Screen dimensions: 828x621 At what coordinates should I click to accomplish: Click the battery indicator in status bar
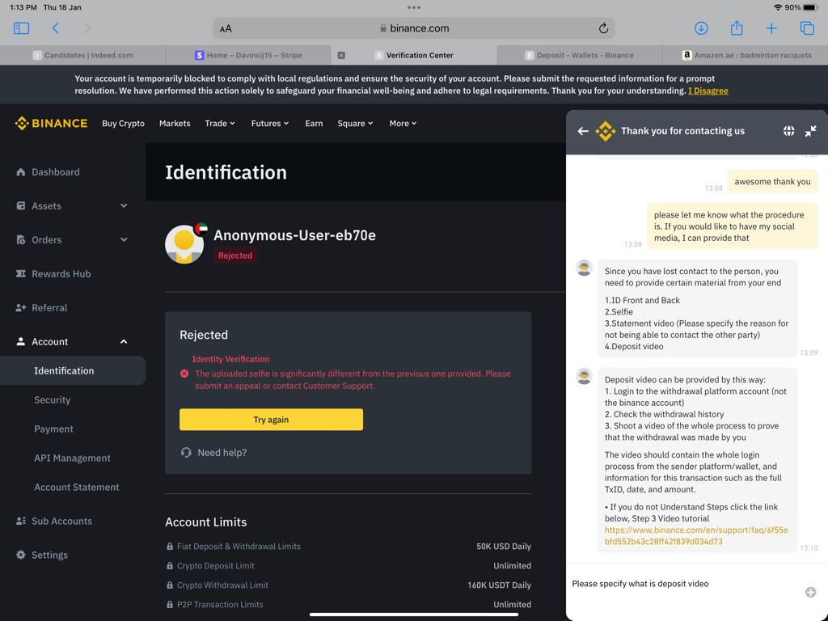[810, 7]
